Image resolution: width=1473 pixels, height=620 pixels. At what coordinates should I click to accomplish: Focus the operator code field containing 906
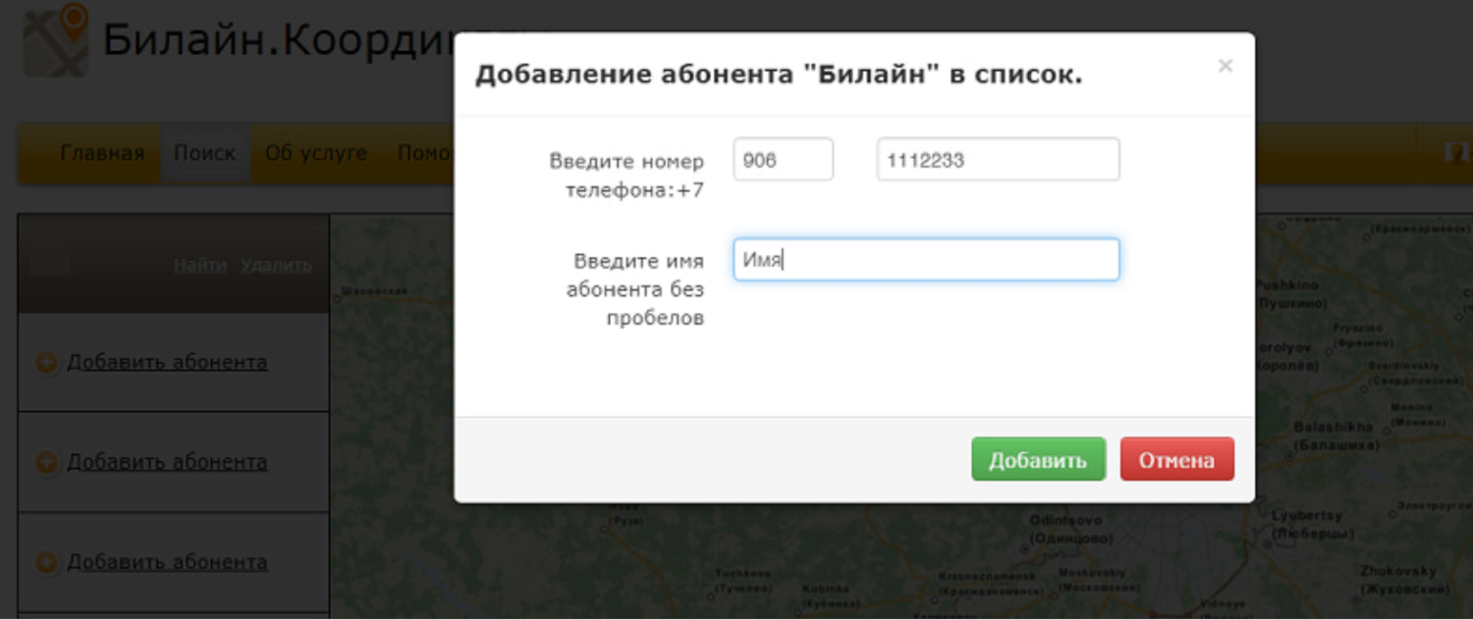[x=784, y=159]
